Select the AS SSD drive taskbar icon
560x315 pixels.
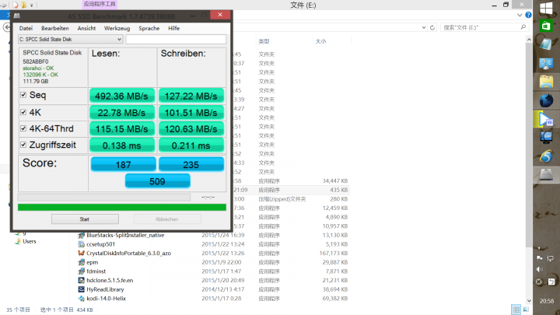[x=546, y=175]
